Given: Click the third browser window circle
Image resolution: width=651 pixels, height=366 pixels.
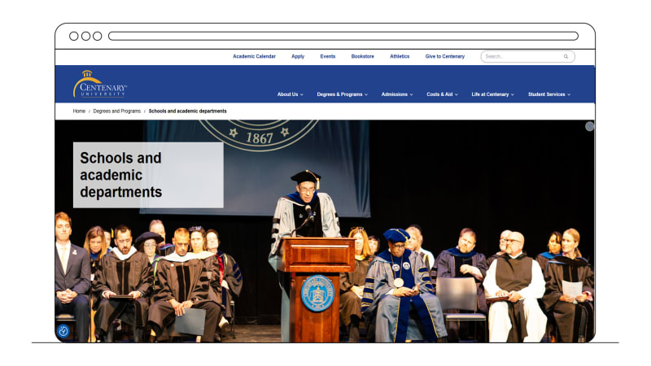Looking at the screenshot, I should (x=97, y=36).
